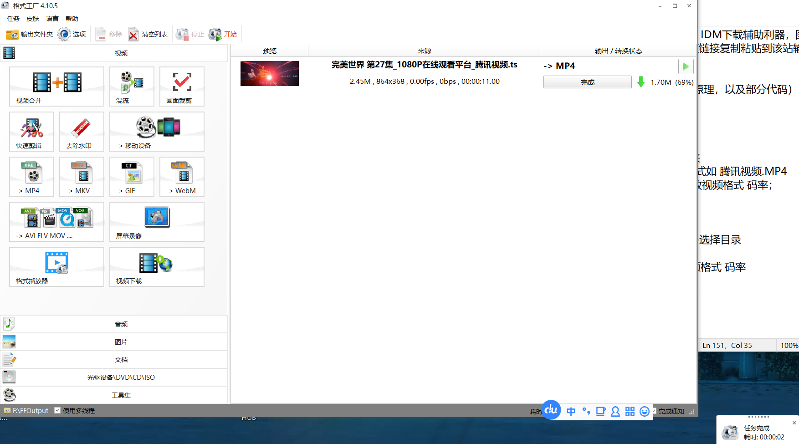This screenshot has height=444, width=799.
Task: Choose the -> GIF conversion icon
Action: coord(132,176)
